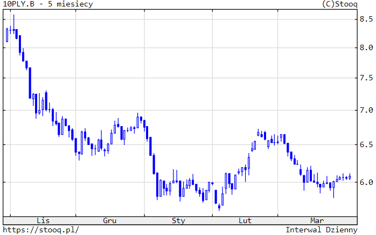Click the 7.5 price axis label
This screenshot has height=235, width=376.
(367, 78)
